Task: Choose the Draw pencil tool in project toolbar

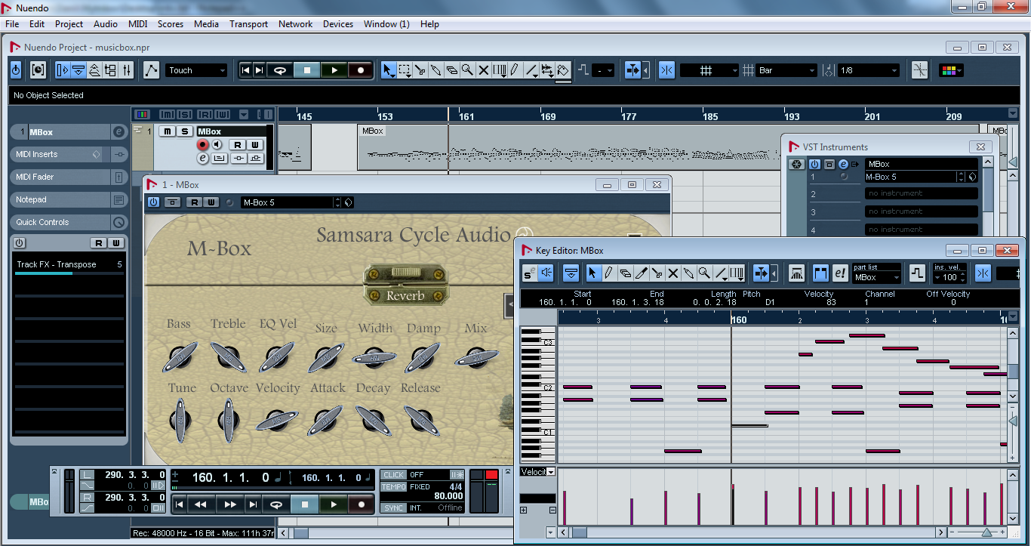Action: pyautogui.click(x=515, y=70)
